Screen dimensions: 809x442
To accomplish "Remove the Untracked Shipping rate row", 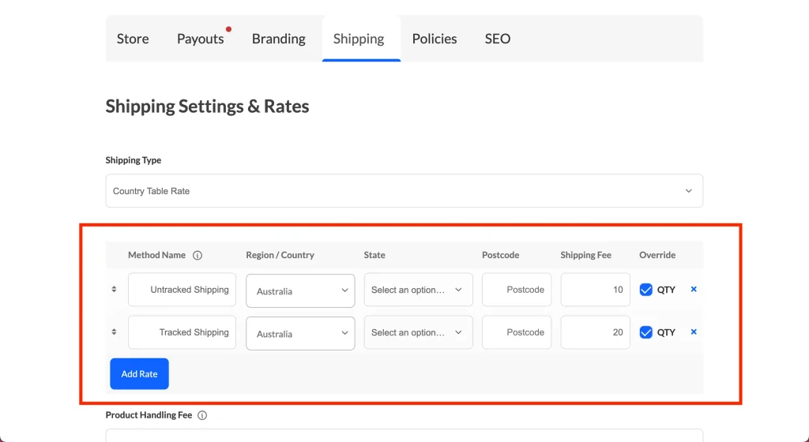I will [694, 289].
